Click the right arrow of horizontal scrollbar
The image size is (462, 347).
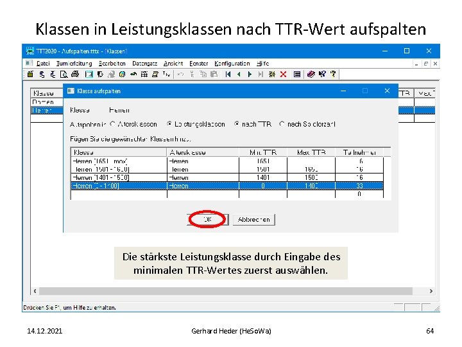pyautogui.click(x=431, y=291)
